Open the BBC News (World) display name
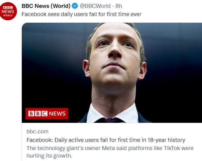 point(46,6)
